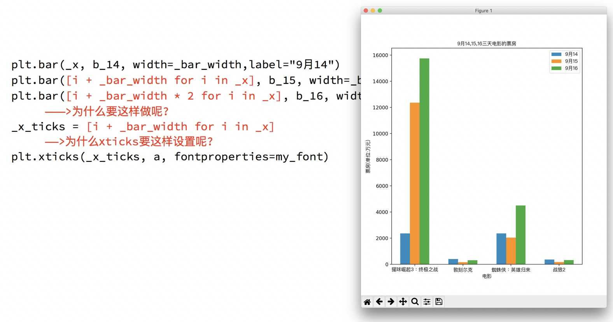Click y-axis tick value 4000

coord(382,212)
